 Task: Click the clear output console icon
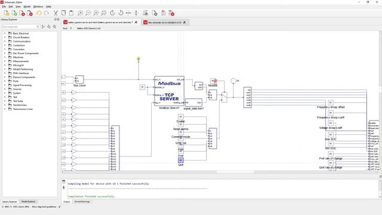click(64, 182)
